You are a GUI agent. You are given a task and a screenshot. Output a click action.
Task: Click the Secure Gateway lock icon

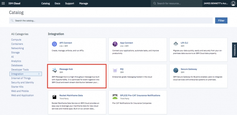tap(176, 70)
